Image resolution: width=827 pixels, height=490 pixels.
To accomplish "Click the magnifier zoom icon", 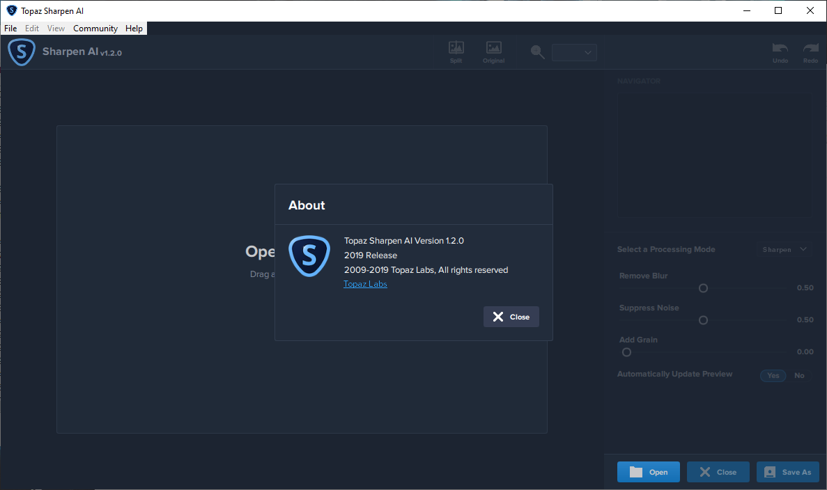I will (x=537, y=52).
